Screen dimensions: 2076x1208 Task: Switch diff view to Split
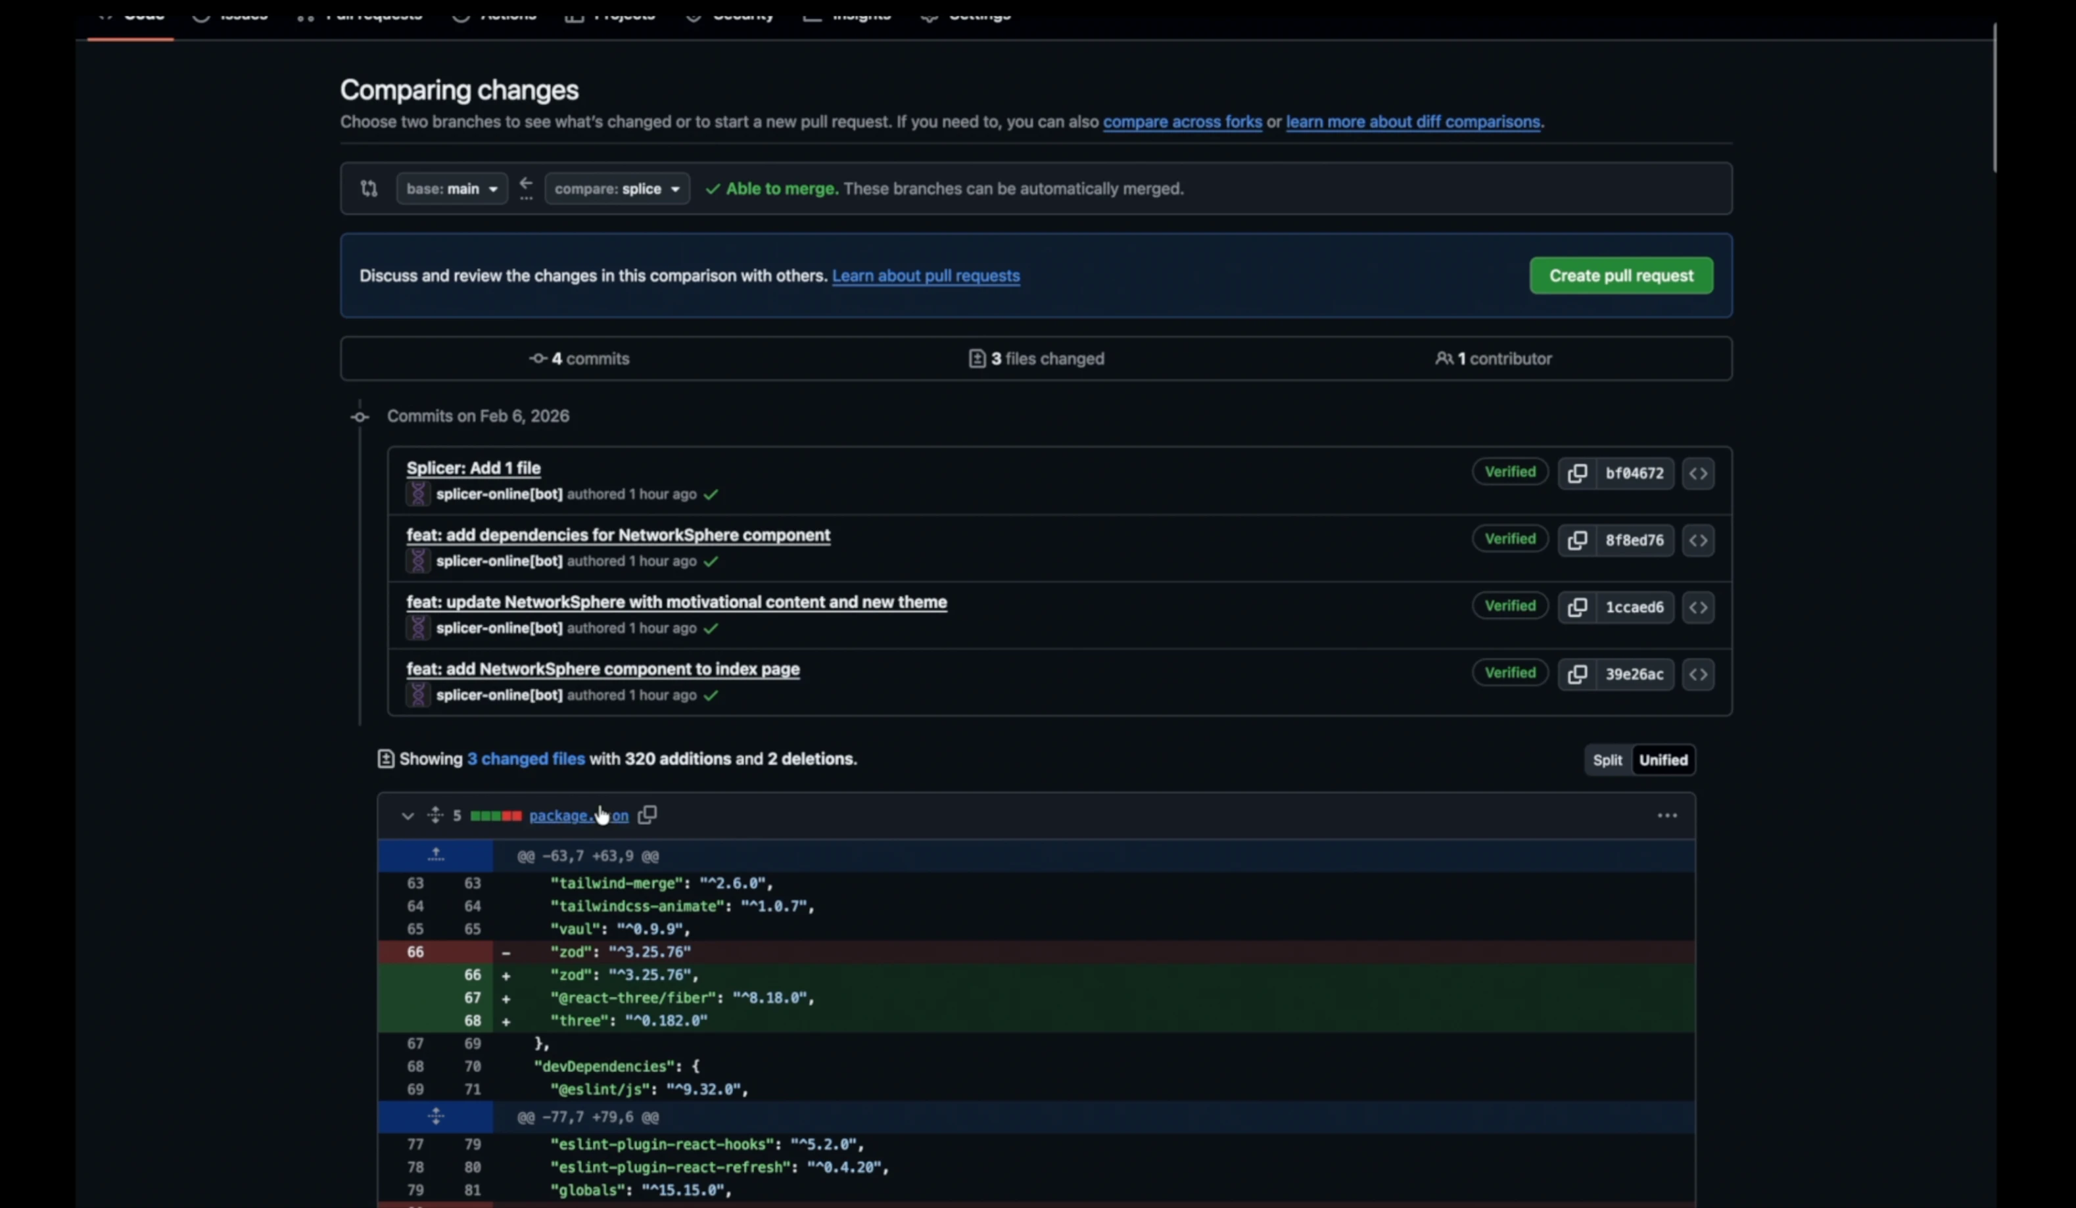pyautogui.click(x=1607, y=760)
